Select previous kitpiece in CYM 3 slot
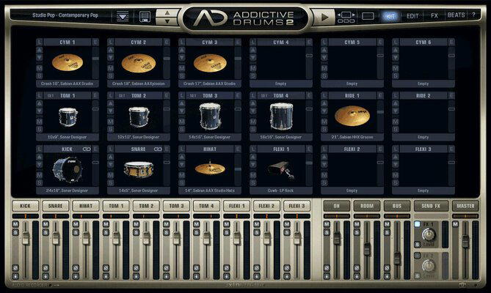 181,50
